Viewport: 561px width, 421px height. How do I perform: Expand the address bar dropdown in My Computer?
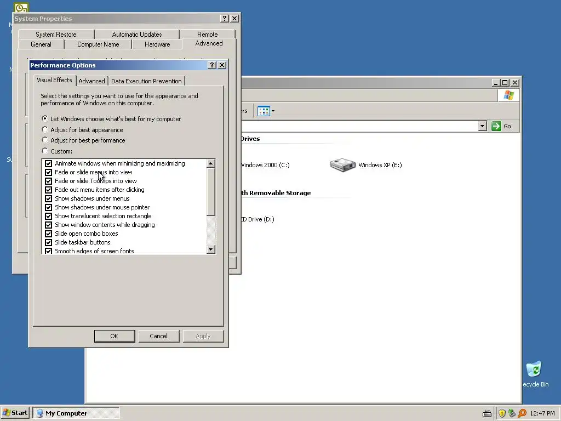pos(482,126)
